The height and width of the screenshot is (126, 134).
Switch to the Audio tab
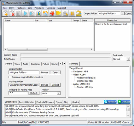click(26, 64)
